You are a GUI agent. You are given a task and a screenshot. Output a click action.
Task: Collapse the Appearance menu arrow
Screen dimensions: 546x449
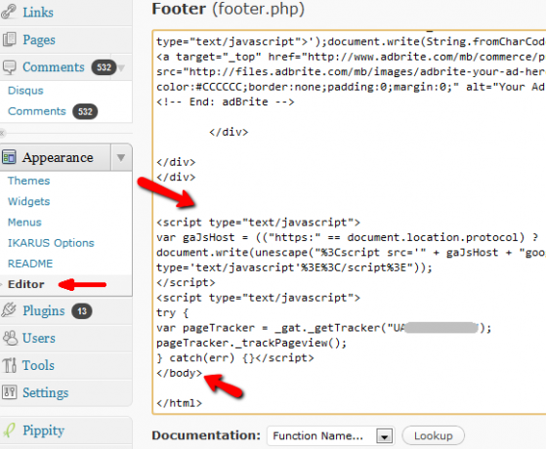[121, 158]
